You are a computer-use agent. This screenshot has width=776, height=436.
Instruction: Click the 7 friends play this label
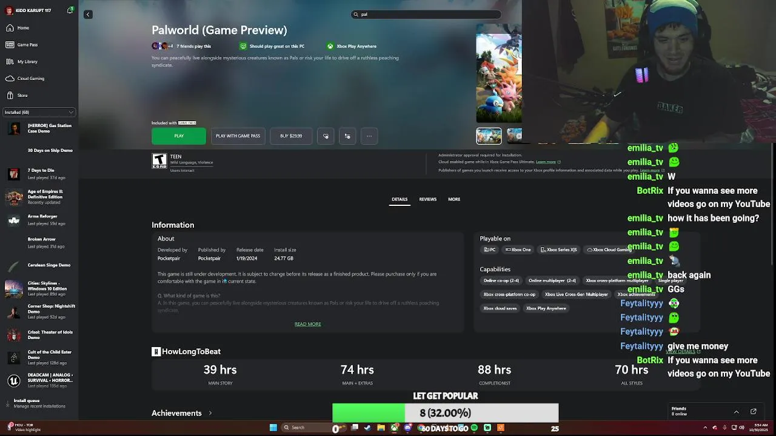[194, 46]
